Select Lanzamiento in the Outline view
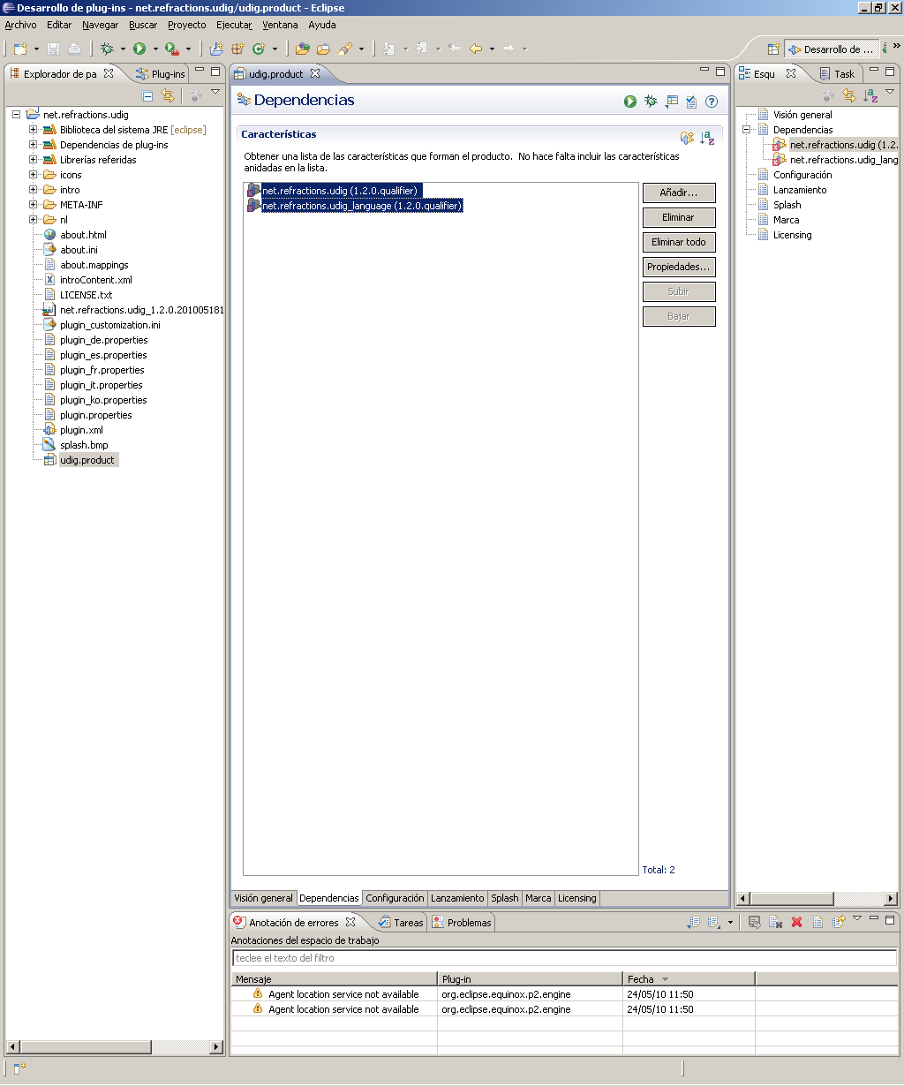904x1087 pixels. 800,190
